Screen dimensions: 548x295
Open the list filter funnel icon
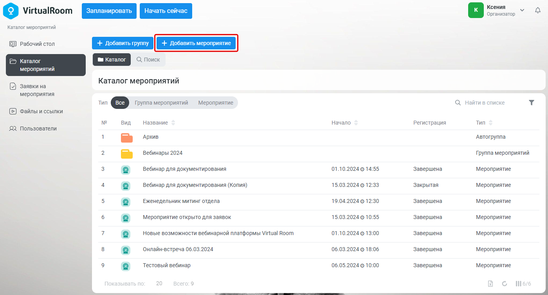click(531, 103)
